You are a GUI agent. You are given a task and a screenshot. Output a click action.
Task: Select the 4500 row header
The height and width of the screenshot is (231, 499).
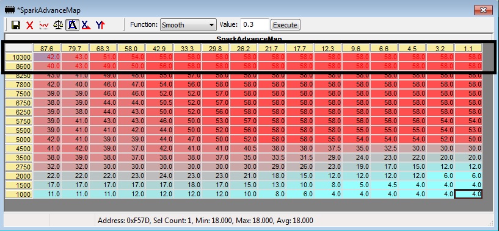point(19,149)
